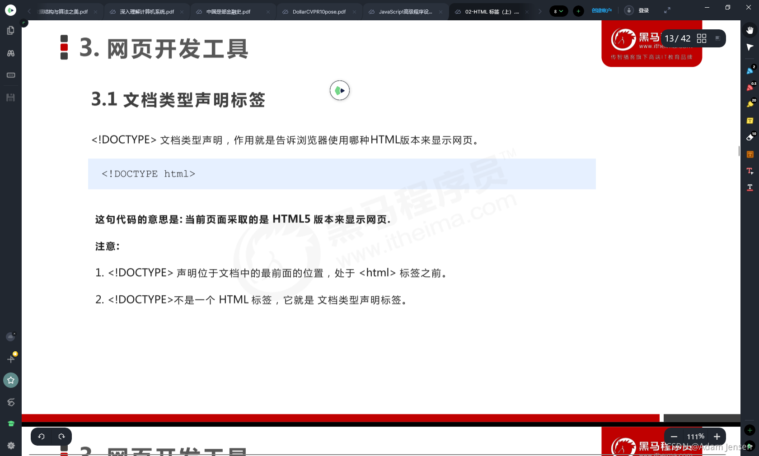Open the binoculars search tool
This screenshot has height=456, width=759.
tap(11, 53)
